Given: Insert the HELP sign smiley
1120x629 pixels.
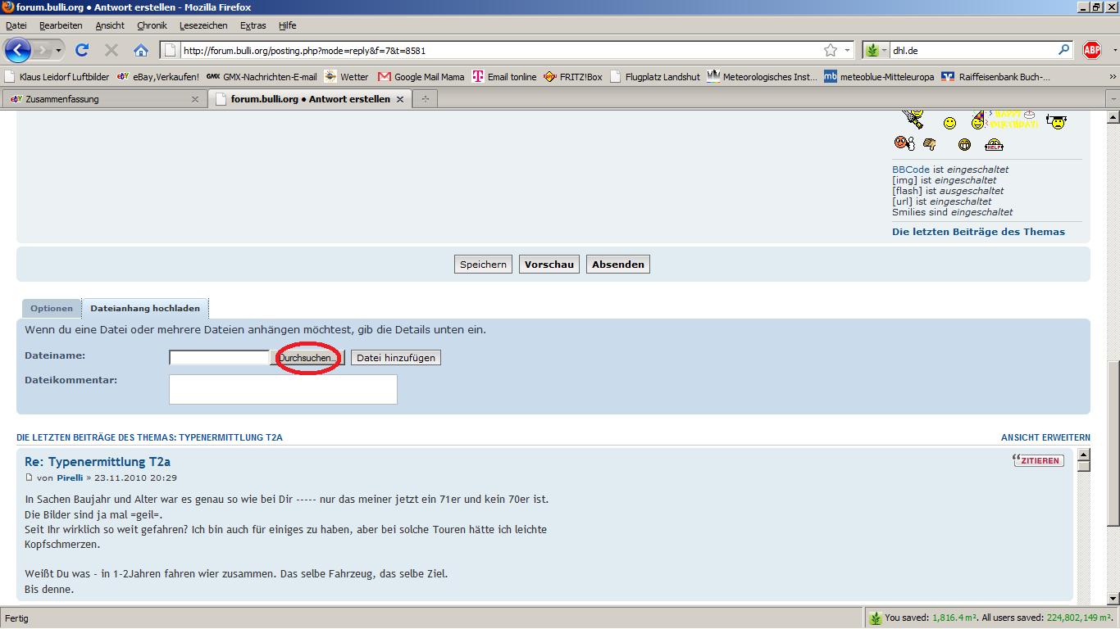Looking at the screenshot, I should [x=994, y=145].
